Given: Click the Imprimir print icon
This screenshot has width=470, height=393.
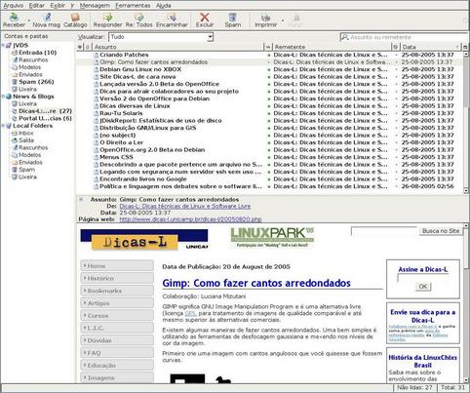Looking at the screenshot, I should (265, 20).
